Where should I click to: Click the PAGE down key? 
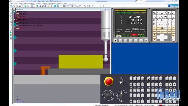click(155, 39)
